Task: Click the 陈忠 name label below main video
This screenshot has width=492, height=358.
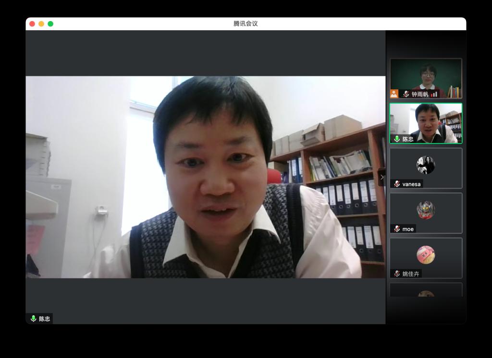Action: point(44,318)
